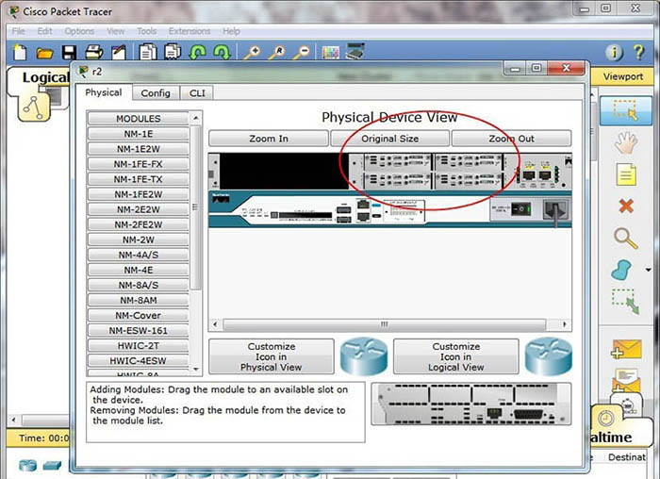This screenshot has width=660, height=479.
Task: Click the Add Simple PDU envelope icon
Action: (x=626, y=350)
